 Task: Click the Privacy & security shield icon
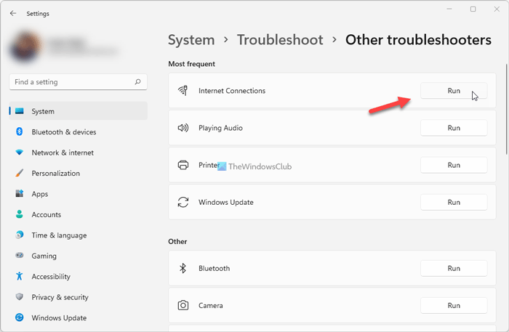pyautogui.click(x=19, y=297)
